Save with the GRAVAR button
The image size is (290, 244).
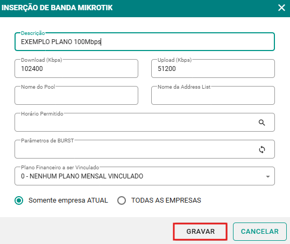coord(200,232)
